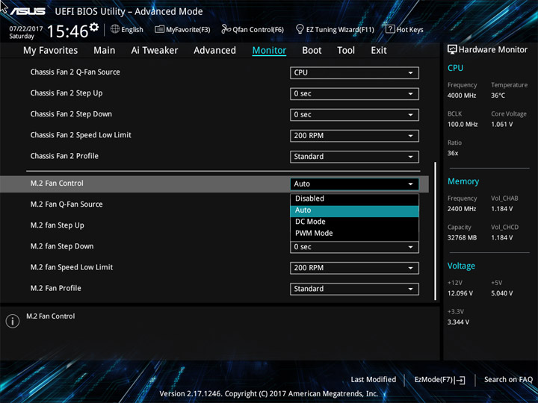Click M.2 fan Step Down label
This screenshot has width=538, height=403.
click(x=62, y=246)
